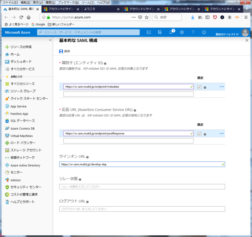Show info tooltip for 識別子 (エンティティ ID)
Viewport: 252px width, 237px height.
click(x=105, y=63)
